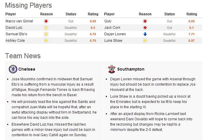The height and width of the screenshot is (140, 203).
Task: Click David Luiz's yellow cross doubtful icon
Action: click(x=46, y=28)
